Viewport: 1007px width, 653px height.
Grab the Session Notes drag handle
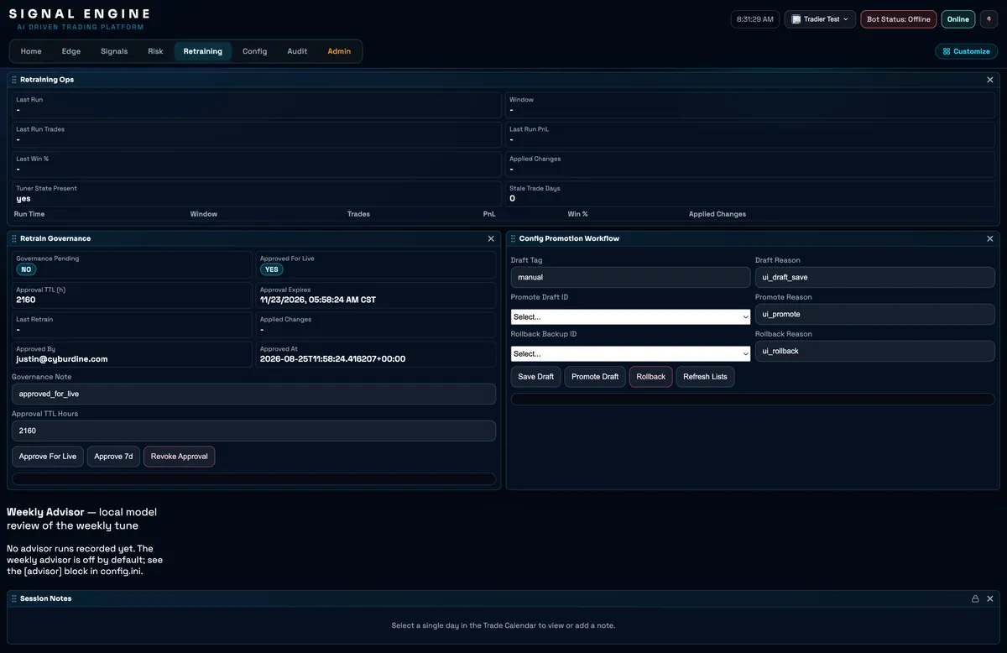(x=14, y=598)
